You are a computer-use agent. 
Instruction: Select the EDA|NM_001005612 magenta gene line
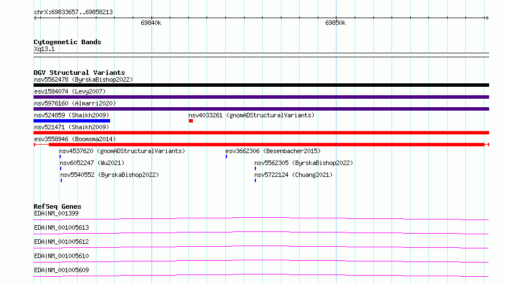coord(261,247)
